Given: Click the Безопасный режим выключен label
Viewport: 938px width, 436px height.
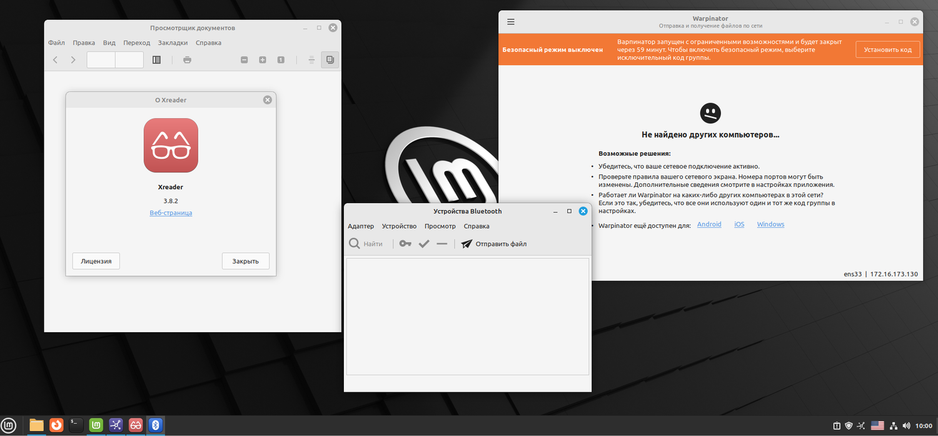Looking at the screenshot, I should [552, 49].
